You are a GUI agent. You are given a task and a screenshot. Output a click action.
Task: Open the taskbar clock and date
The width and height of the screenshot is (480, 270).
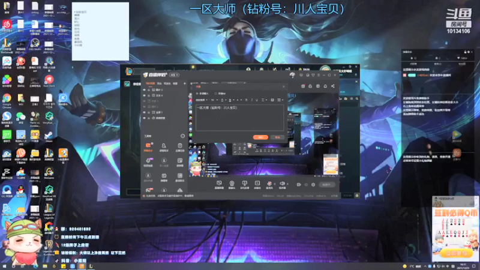tap(463, 266)
